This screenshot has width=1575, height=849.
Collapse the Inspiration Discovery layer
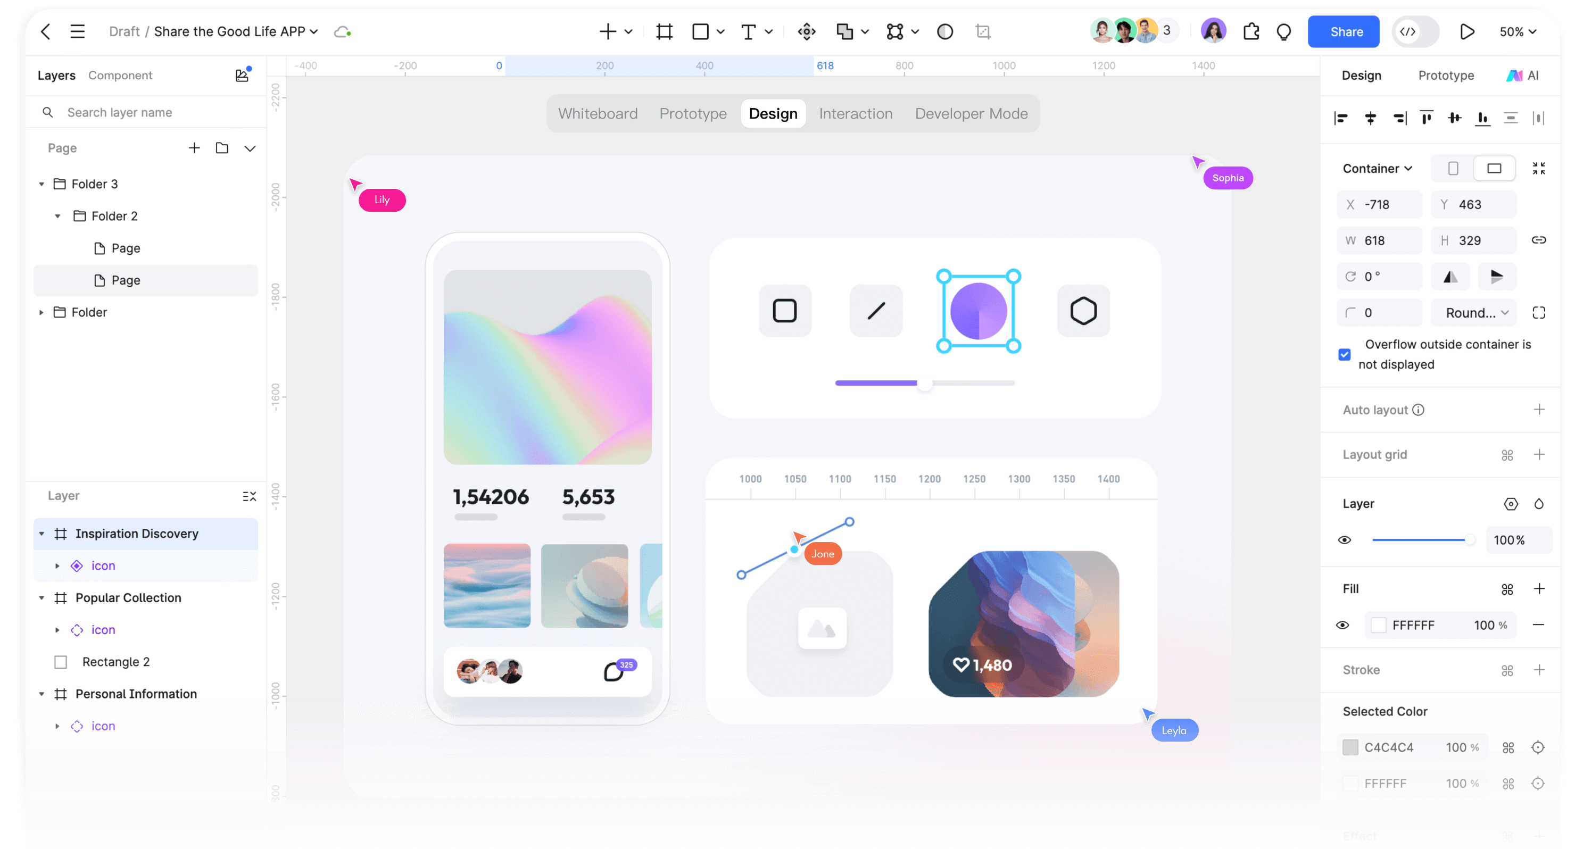point(42,534)
